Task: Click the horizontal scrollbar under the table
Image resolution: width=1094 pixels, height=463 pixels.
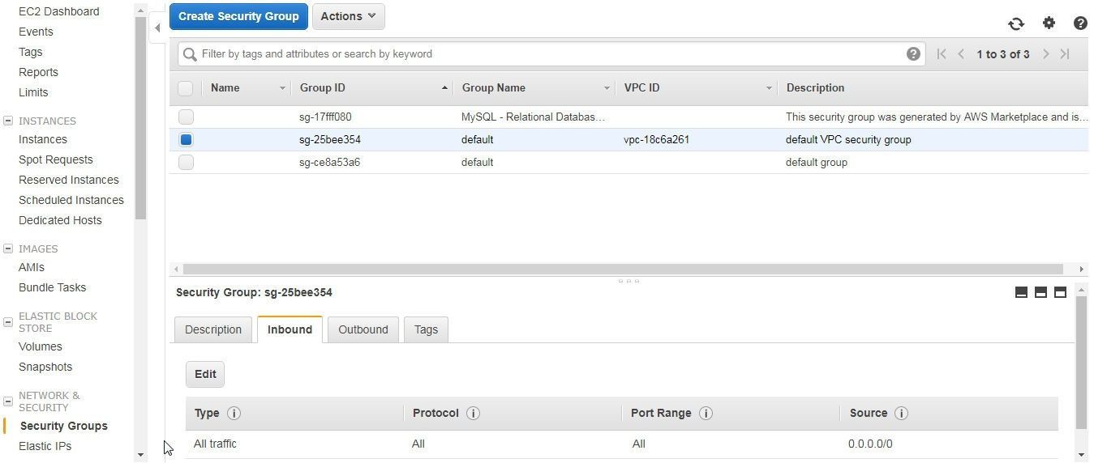Action: [x=622, y=269]
